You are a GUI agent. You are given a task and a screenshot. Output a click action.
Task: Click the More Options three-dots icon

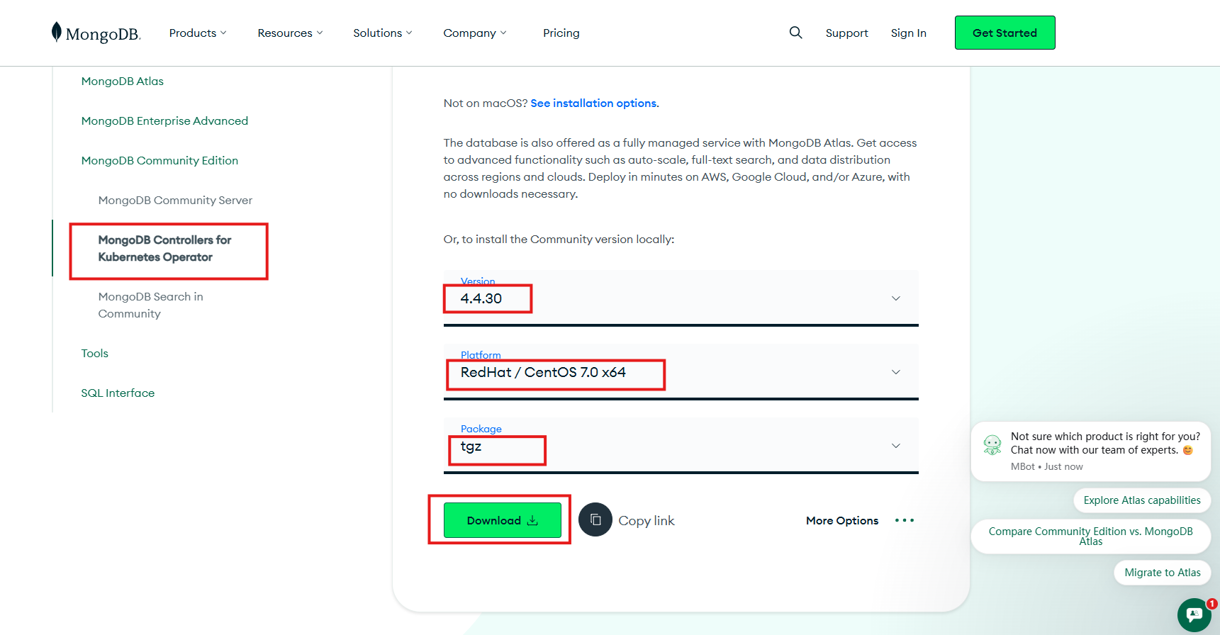(x=904, y=520)
